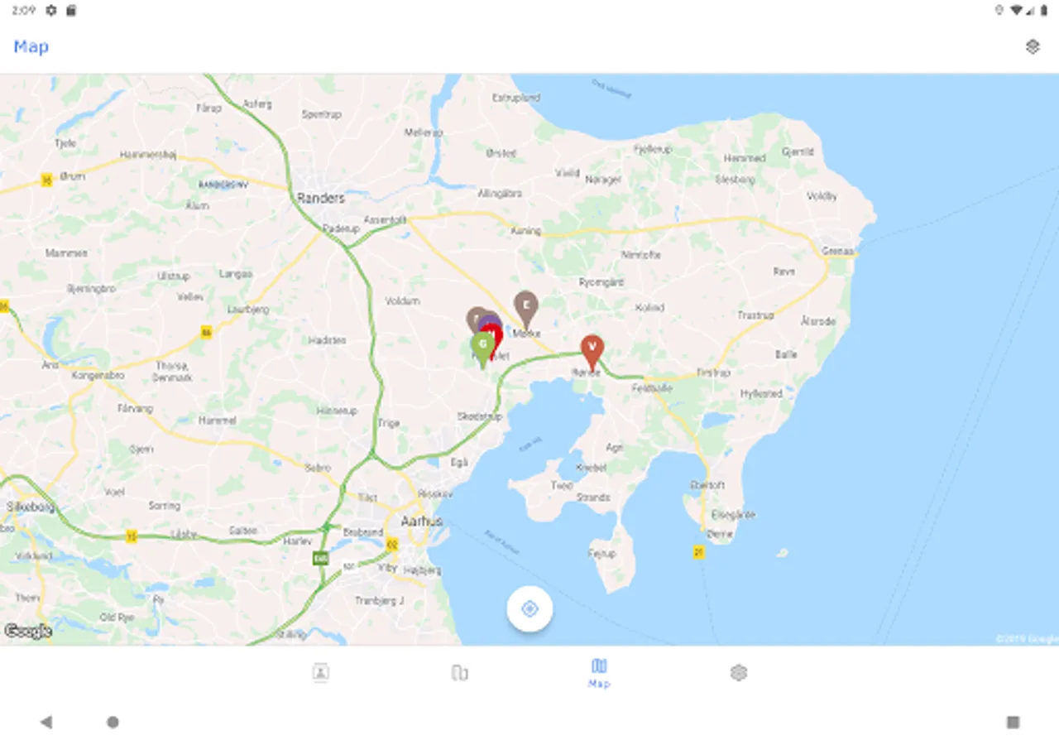Tap the Android home circle button
Image resolution: width=1059 pixels, height=745 pixels.
click(x=113, y=722)
